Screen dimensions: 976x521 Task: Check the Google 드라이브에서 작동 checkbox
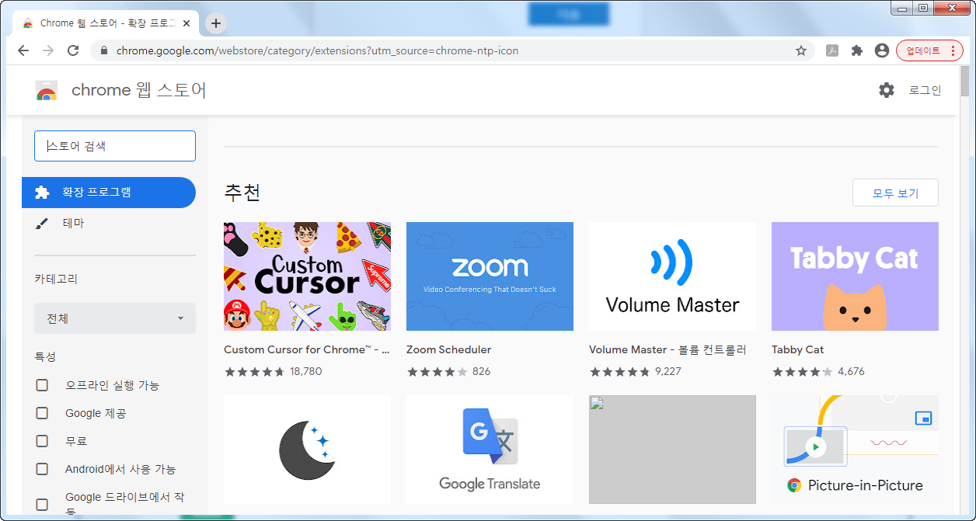[x=42, y=504]
